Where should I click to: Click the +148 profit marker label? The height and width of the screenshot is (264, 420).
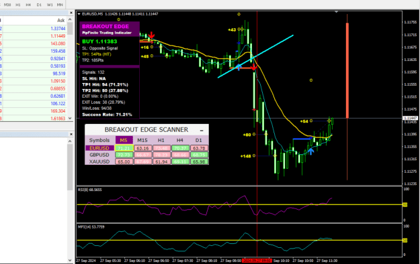(246, 156)
